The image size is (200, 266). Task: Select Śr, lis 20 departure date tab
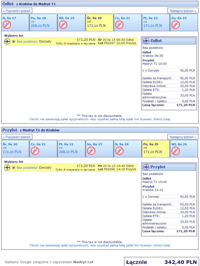[x=100, y=22]
